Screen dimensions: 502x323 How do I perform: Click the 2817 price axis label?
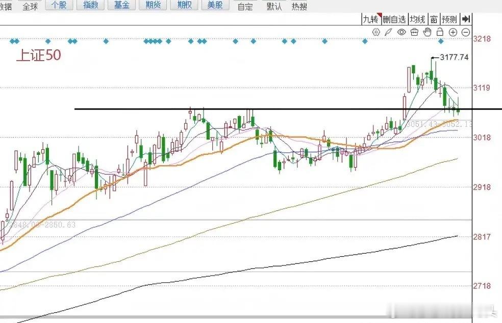coord(482,237)
